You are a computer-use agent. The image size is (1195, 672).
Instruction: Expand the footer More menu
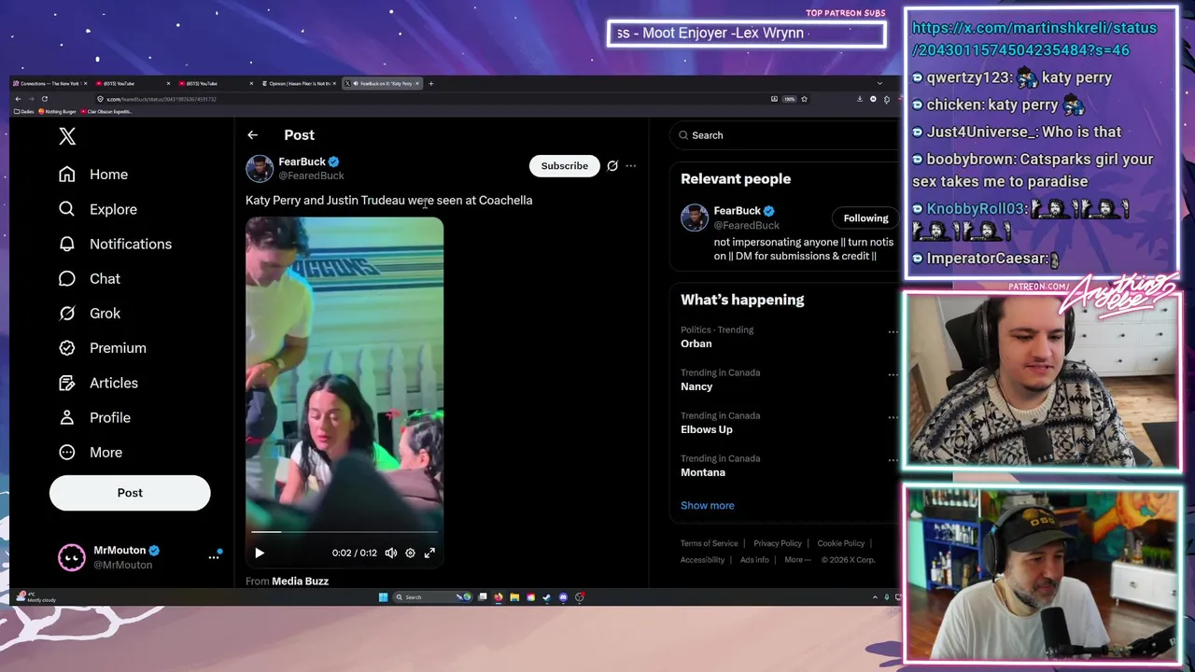pyautogui.click(x=797, y=560)
